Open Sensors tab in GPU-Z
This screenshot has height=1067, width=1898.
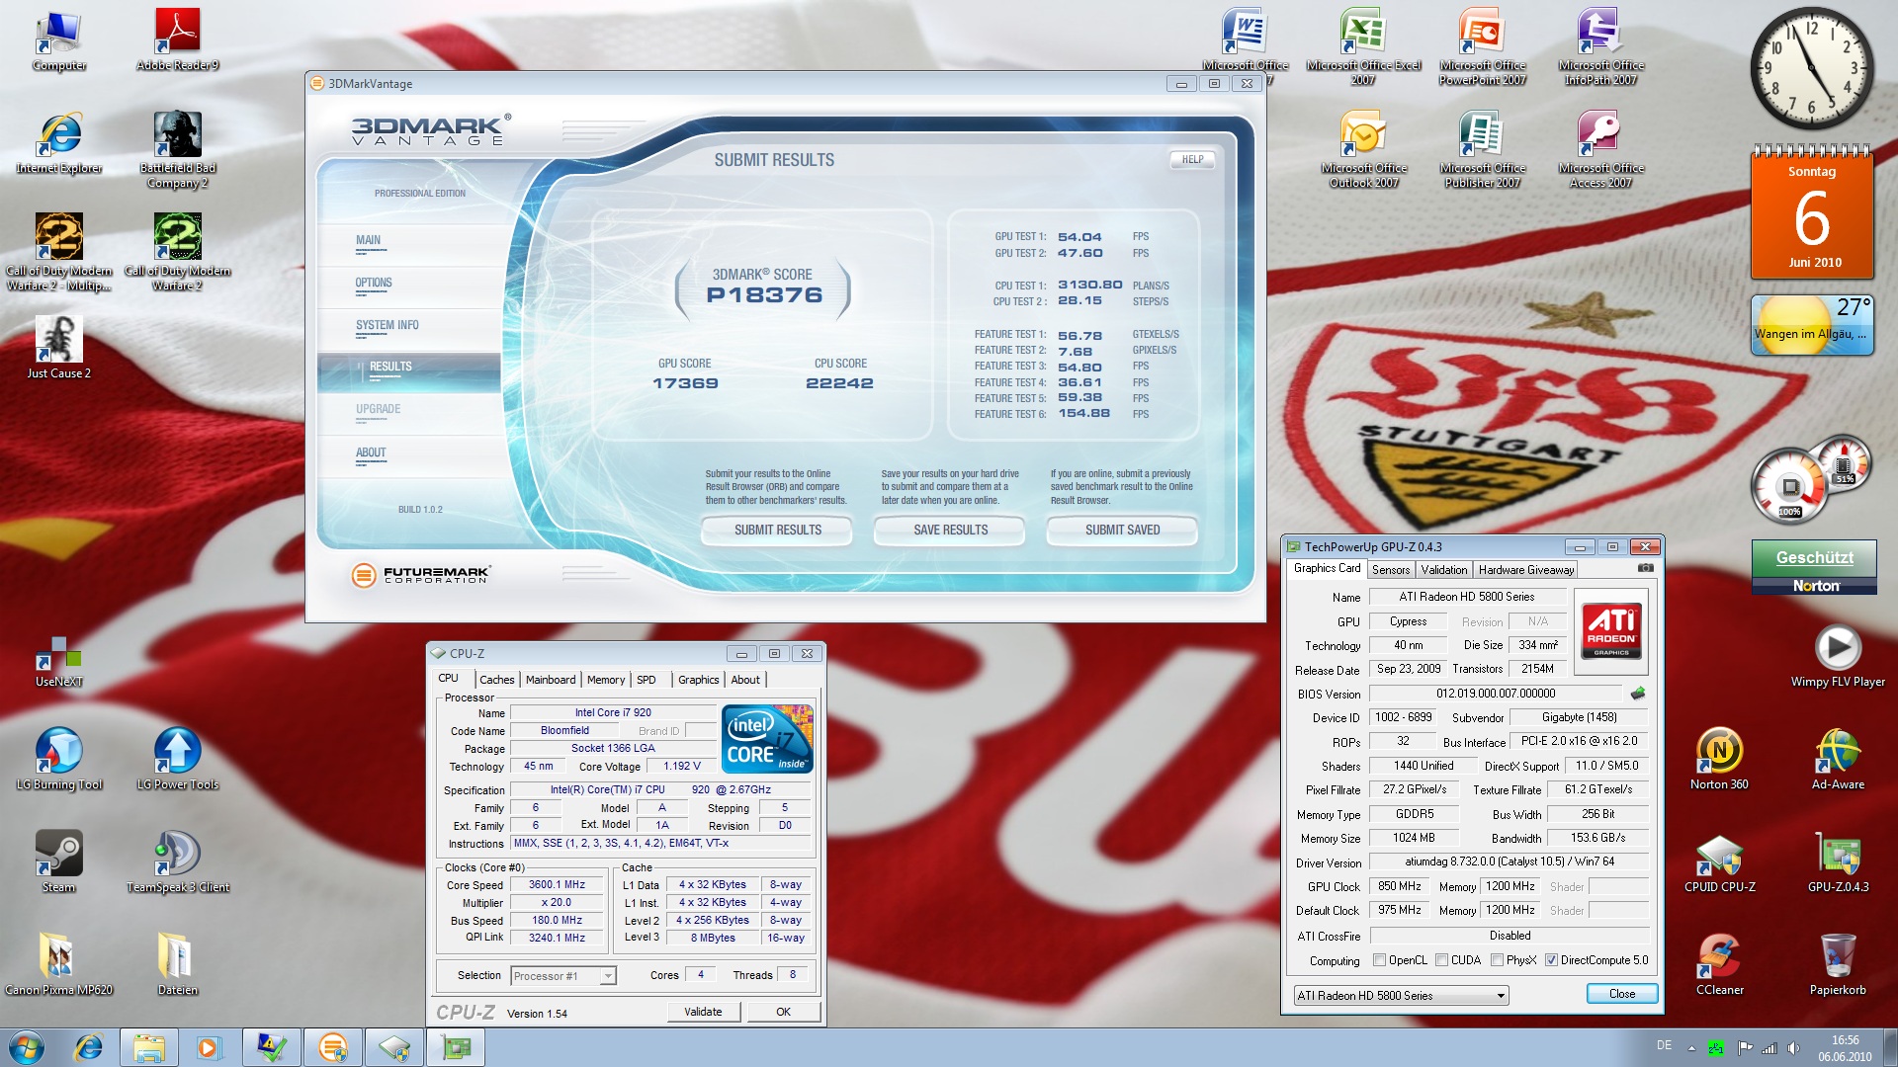tap(1391, 570)
